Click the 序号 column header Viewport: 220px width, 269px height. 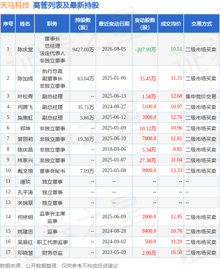8,24
